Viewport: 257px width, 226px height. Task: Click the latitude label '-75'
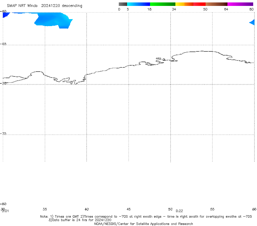3,134
